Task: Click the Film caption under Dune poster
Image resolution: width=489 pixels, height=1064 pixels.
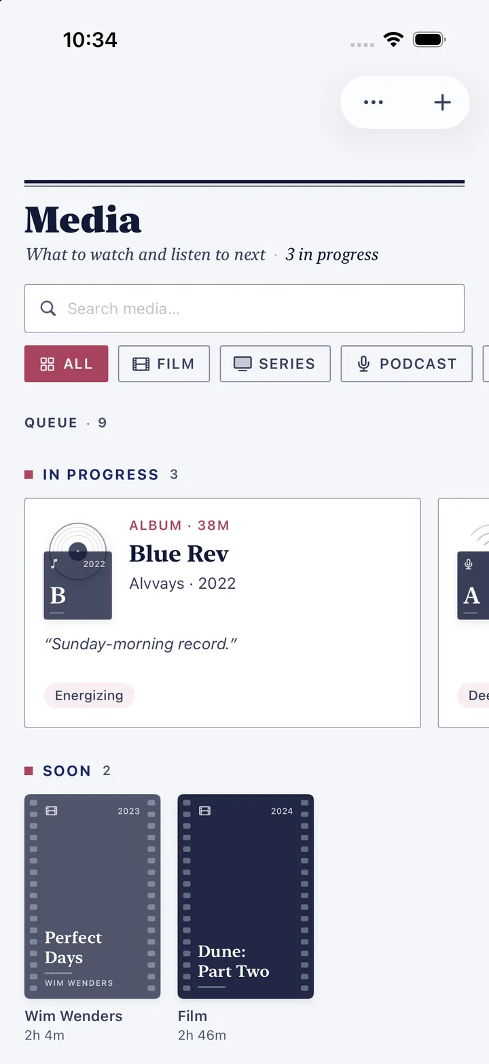Action: (192, 1016)
